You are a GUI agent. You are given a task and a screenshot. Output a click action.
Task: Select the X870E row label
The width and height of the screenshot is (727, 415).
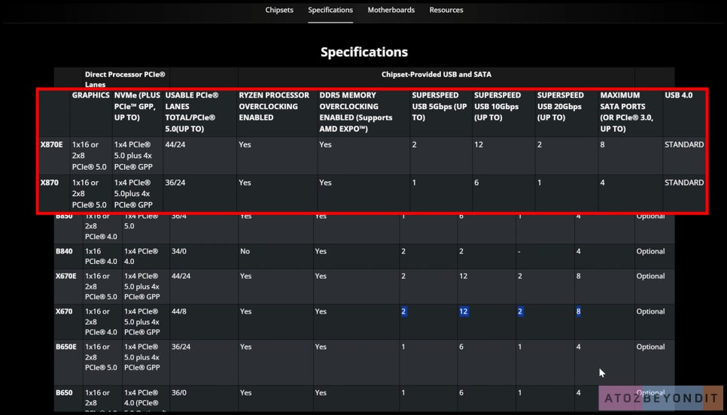pyautogui.click(x=51, y=144)
